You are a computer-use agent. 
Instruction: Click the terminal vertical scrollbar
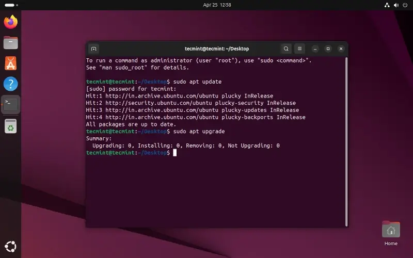pos(346,141)
